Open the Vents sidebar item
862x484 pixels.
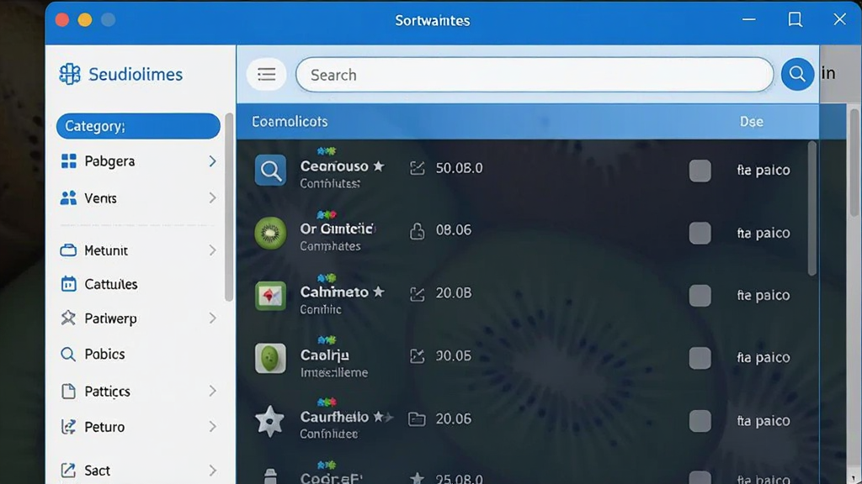(139, 198)
